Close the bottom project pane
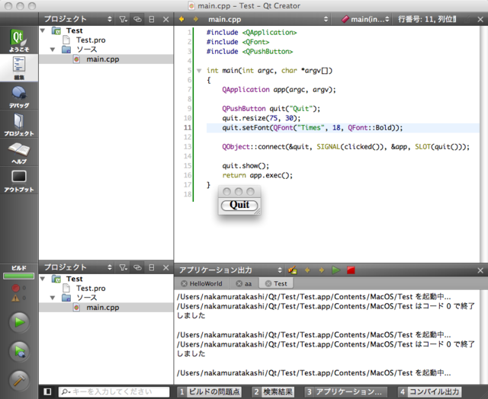This screenshot has width=488, height=399. click(166, 267)
